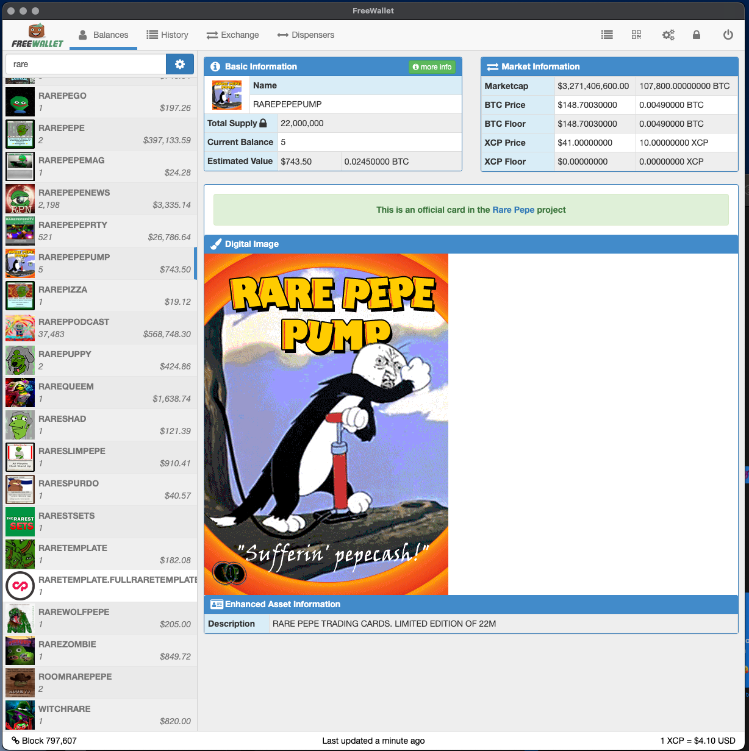Open settings via the gears icon
The height and width of the screenshot is (751, 749).
pyautogui.click(x=668, y=35)
